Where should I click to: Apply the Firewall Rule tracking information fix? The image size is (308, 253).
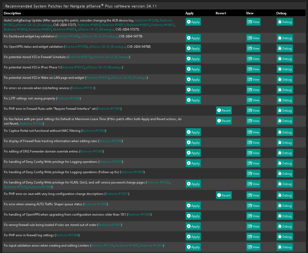[x=193, y=143]
